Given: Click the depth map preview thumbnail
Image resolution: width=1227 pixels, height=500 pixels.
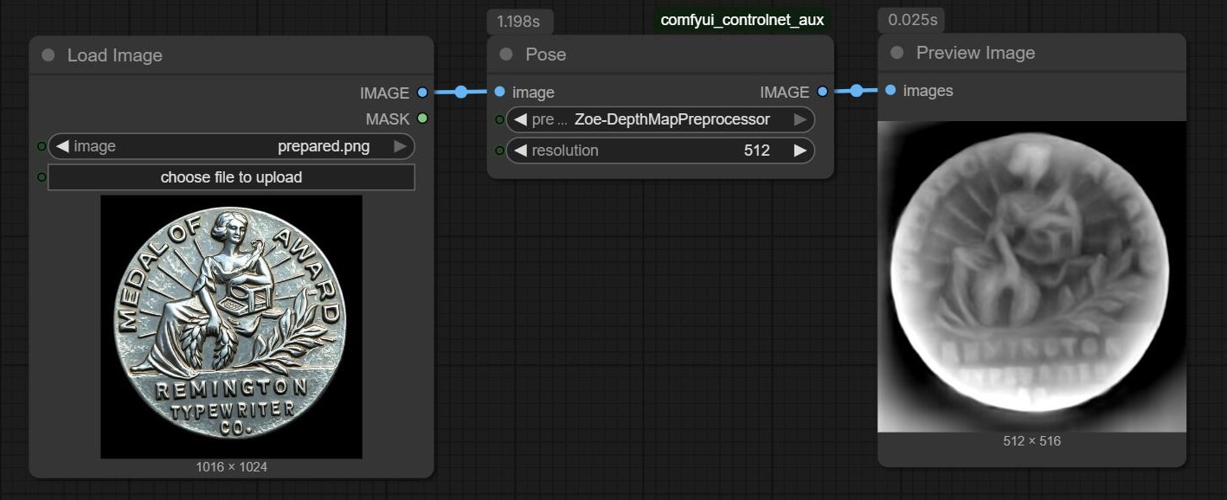Looking at the screenshot, I should (x=1031, y=275).
